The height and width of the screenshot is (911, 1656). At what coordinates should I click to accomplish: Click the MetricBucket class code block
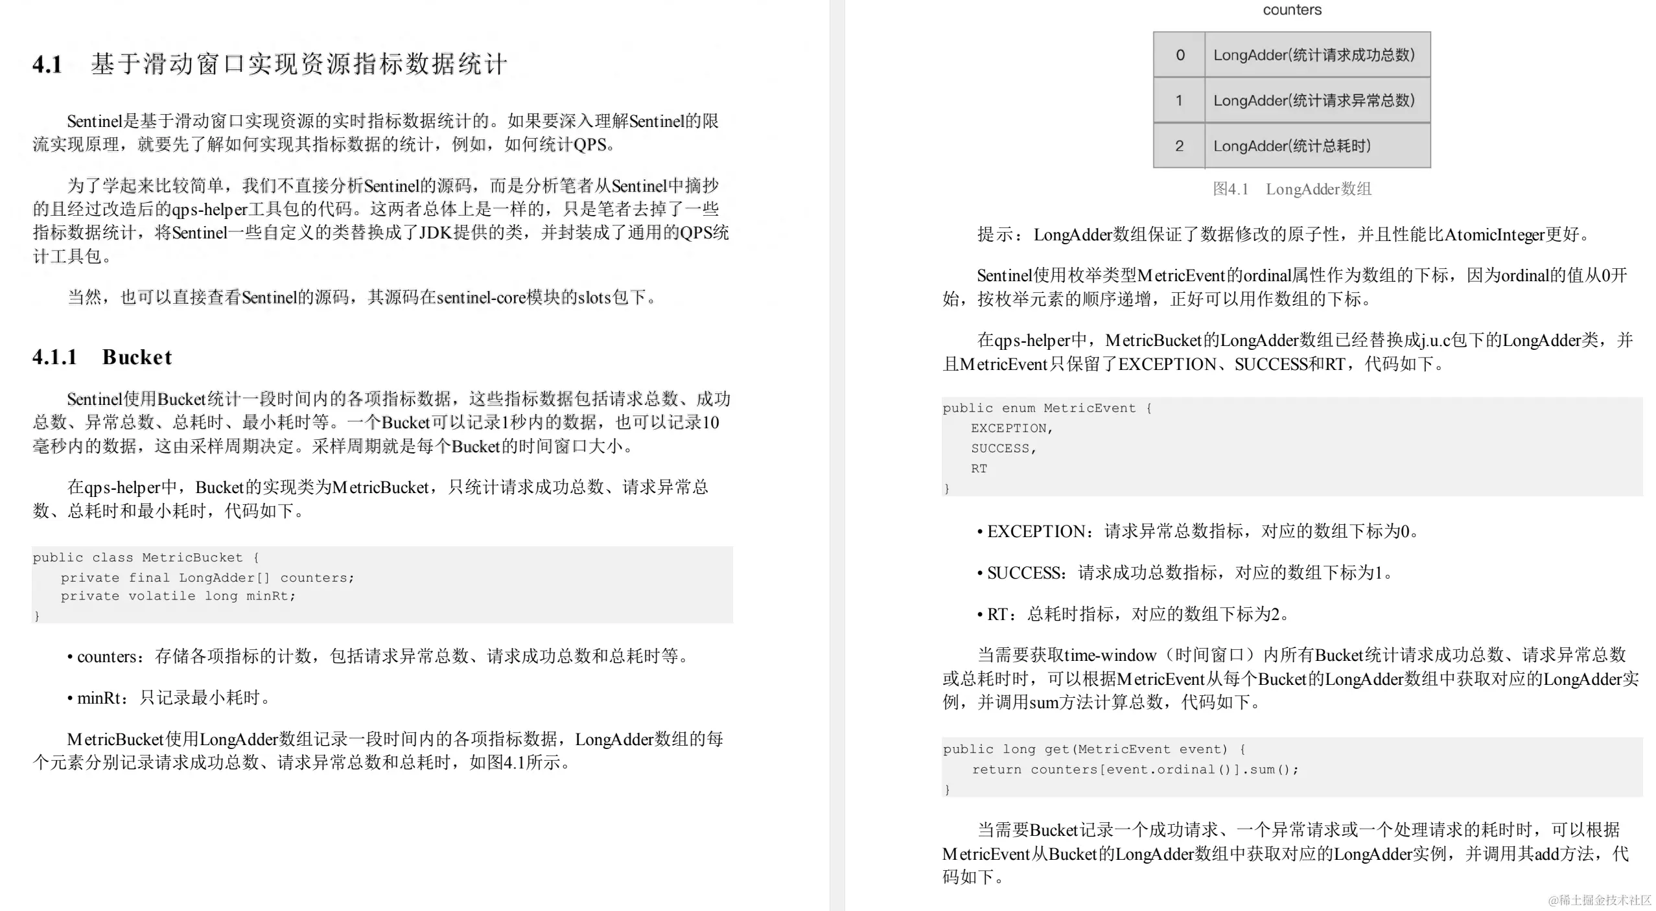(382, 585)
